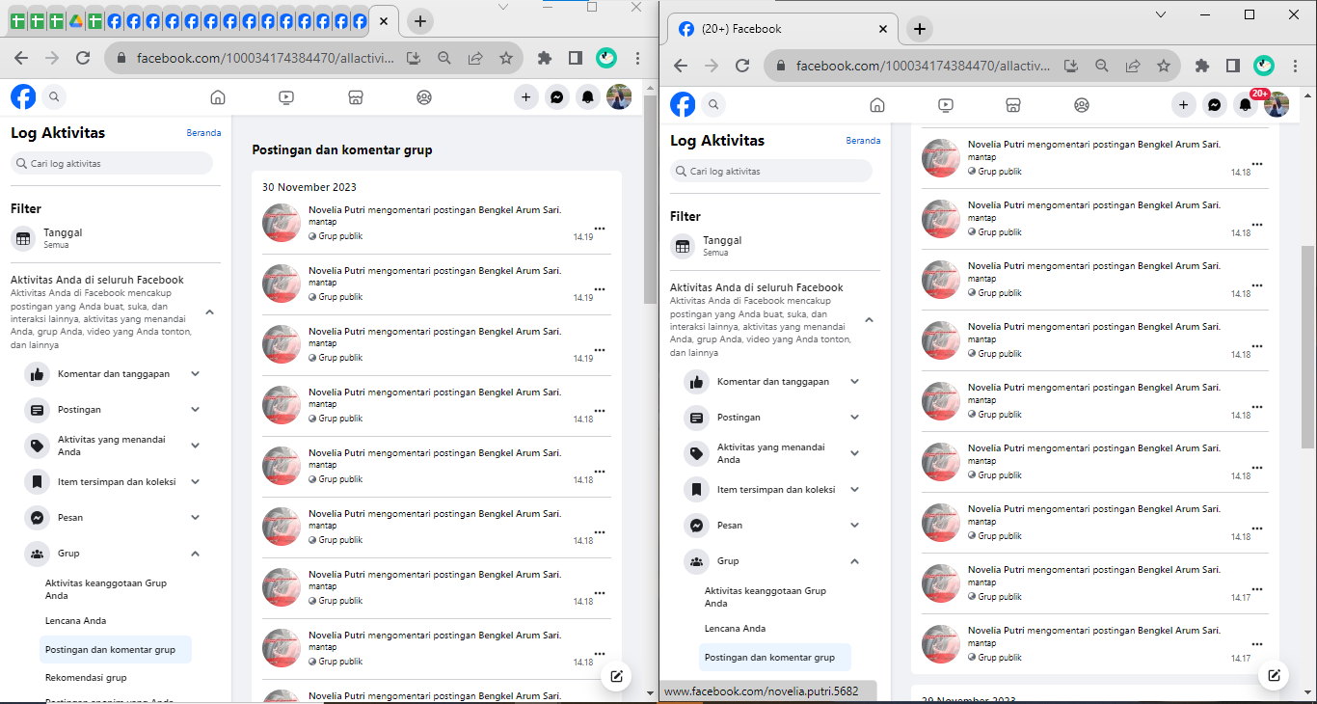Screen dimensions: 1317x704
Task: Click plus Create button in right window
Action: [1184, 104]
